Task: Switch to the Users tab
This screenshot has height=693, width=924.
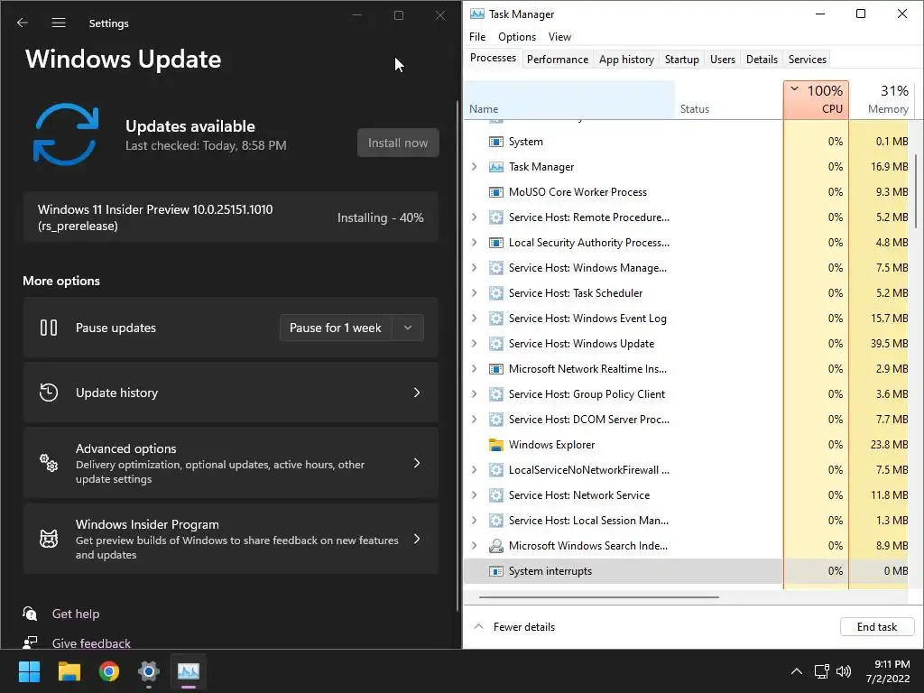Action: tap(723, 59)
